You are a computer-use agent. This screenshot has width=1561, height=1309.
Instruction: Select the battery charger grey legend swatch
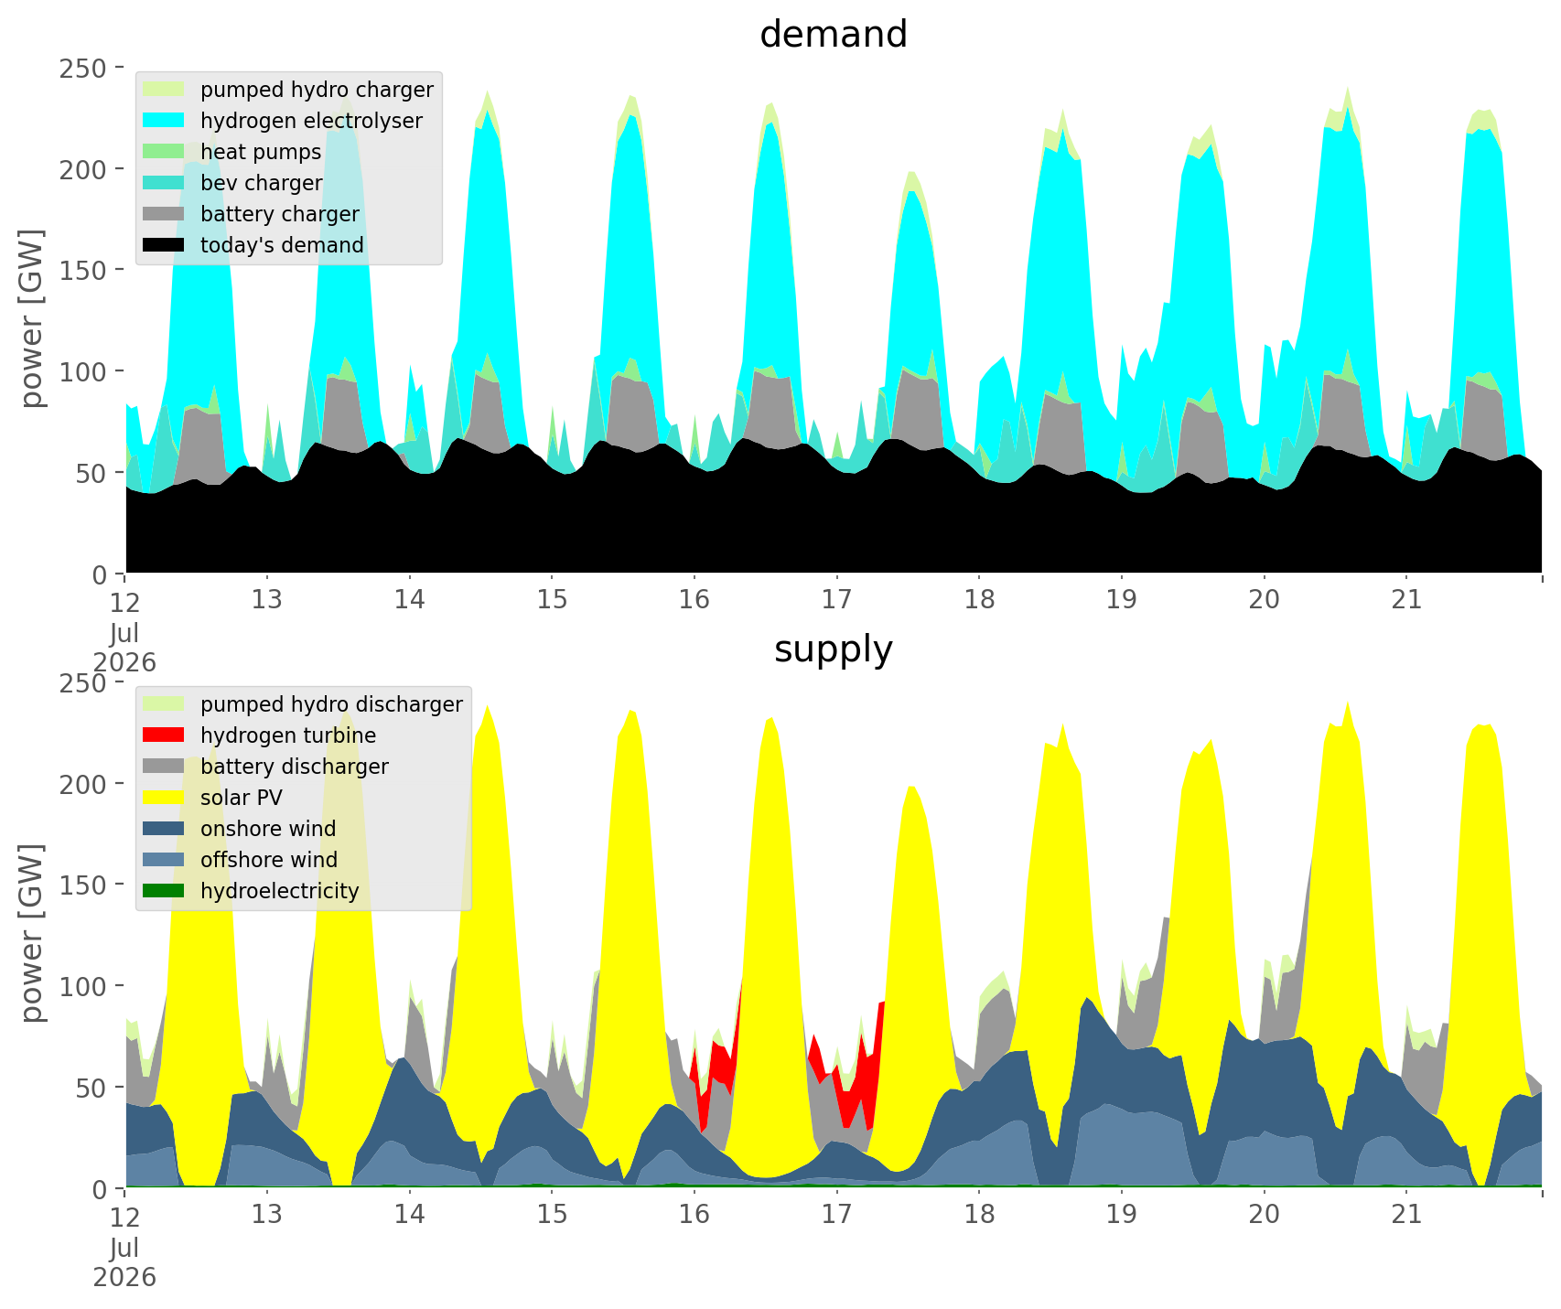[x=165, y=214]
